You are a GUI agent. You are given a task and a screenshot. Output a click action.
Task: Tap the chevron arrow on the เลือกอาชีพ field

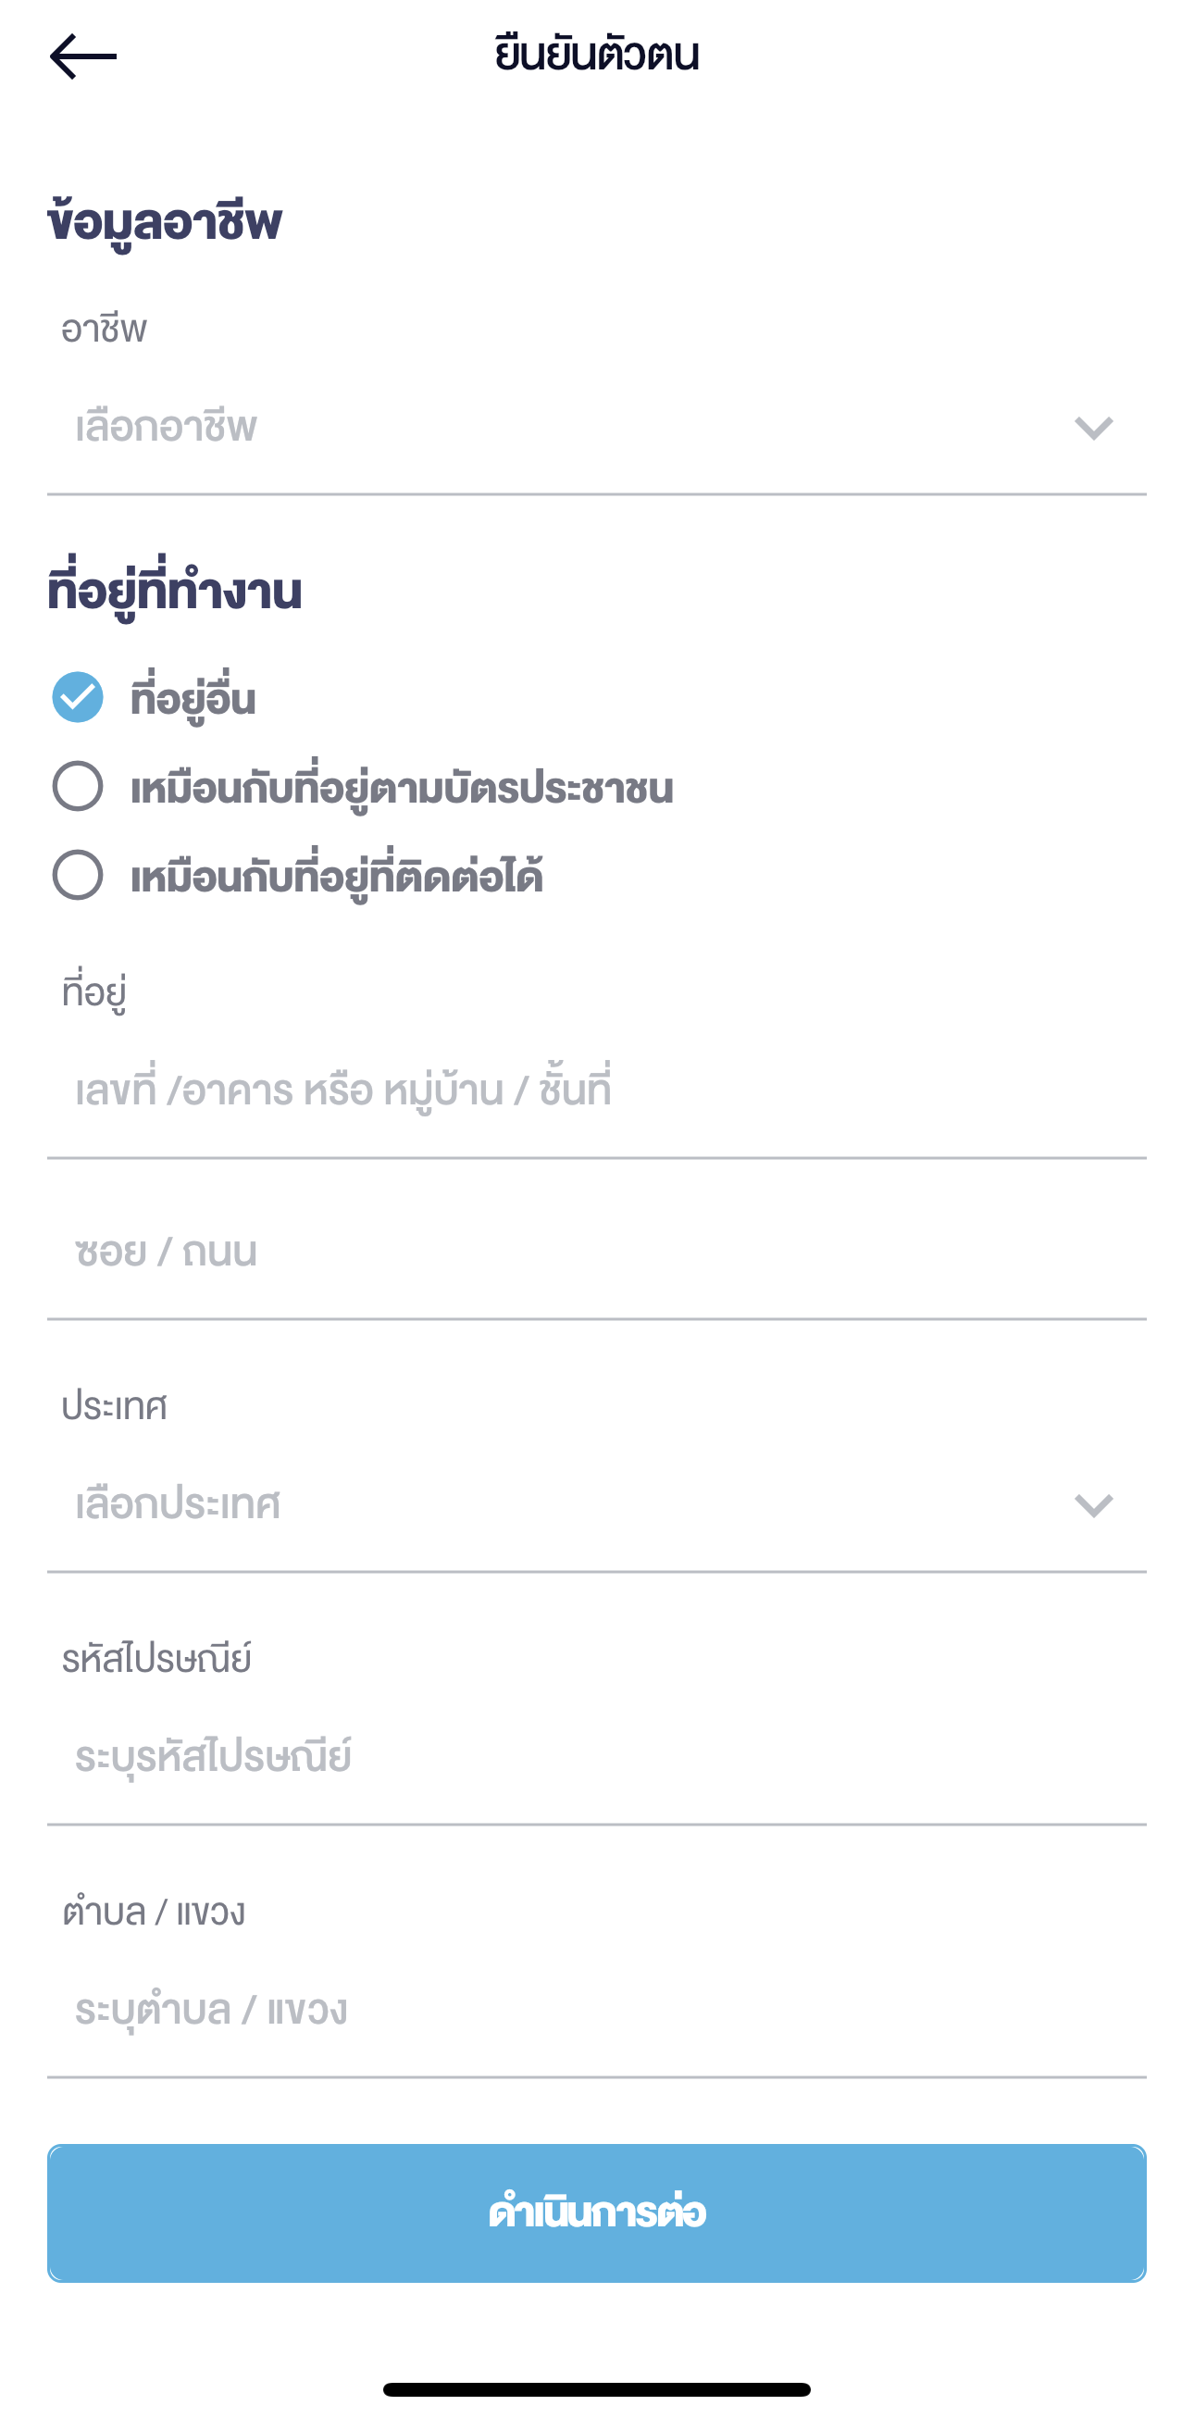pyautogui.click(x=1092, y=428)
